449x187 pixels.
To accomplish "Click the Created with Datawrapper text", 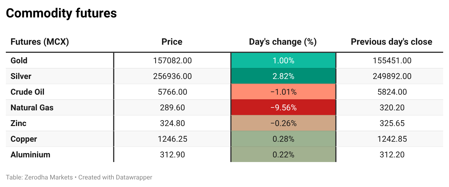I will [x=115, y=177].
